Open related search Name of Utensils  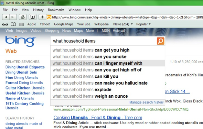click(x=20, y=98)
